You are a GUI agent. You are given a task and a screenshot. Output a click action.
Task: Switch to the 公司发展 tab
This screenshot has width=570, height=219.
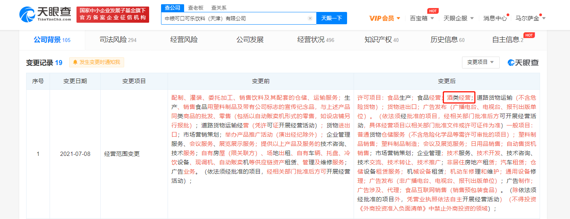(250, 40)
